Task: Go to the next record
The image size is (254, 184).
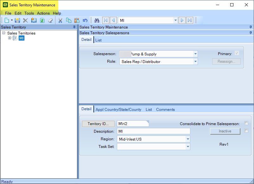Action: (182, 20)
